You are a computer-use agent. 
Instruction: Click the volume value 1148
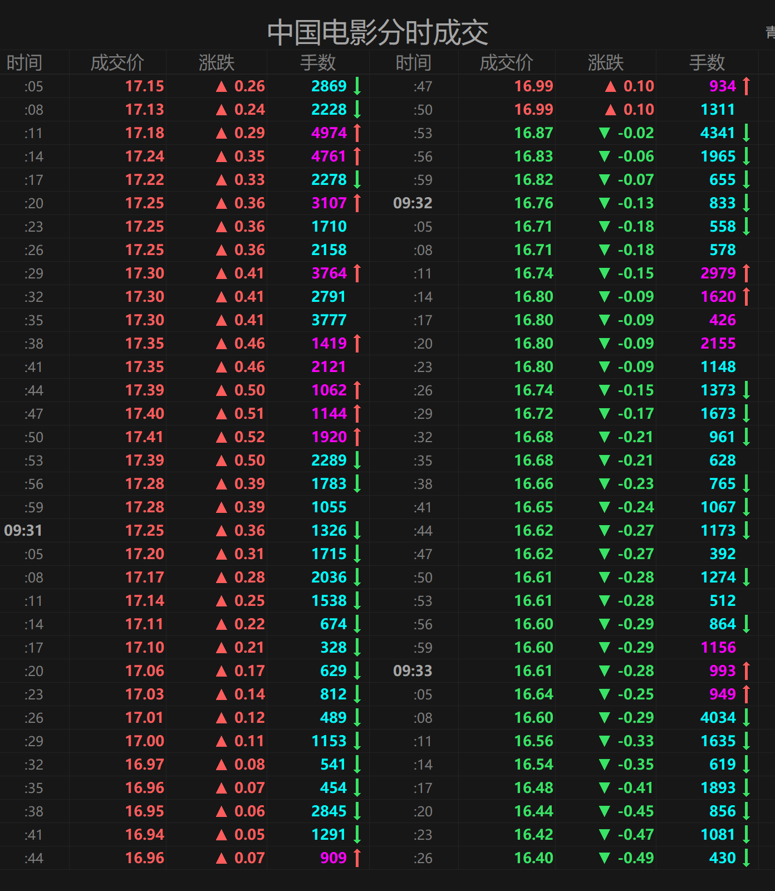point(718,367)
